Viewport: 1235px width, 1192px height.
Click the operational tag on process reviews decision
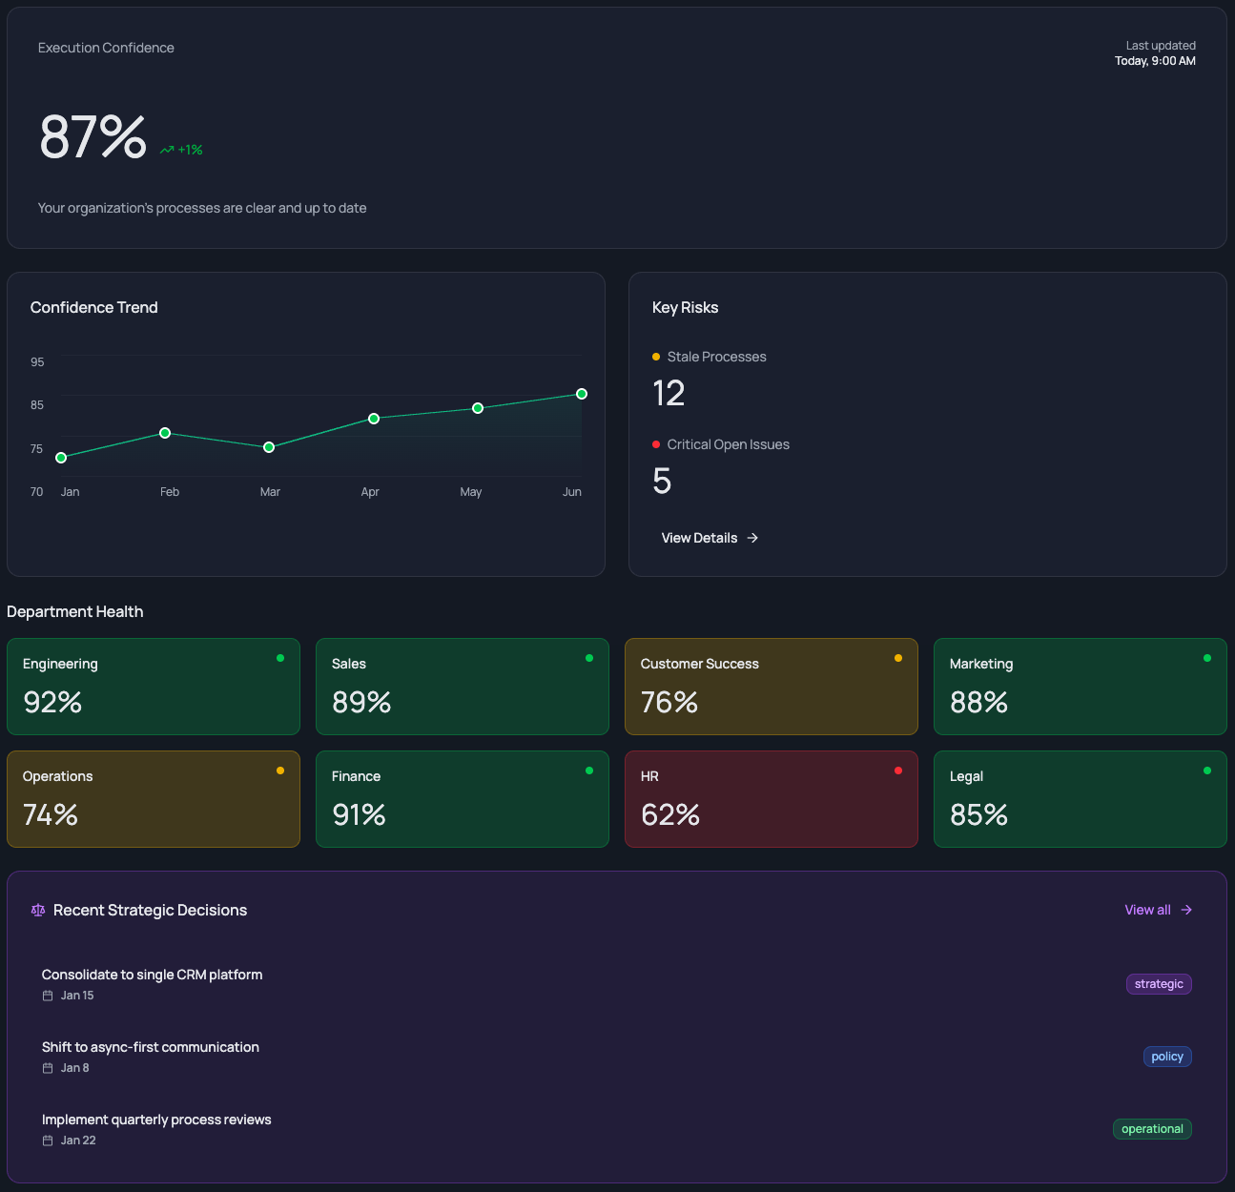[1152, 1128]
